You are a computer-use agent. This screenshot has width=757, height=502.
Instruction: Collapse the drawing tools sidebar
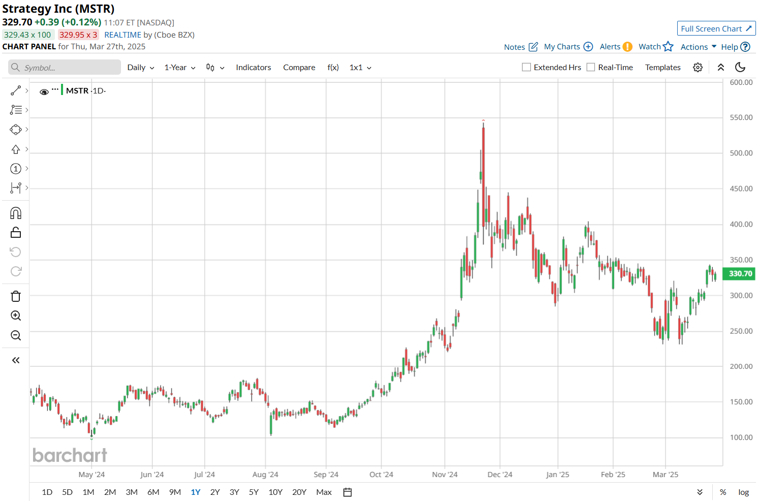coord(16,360)
